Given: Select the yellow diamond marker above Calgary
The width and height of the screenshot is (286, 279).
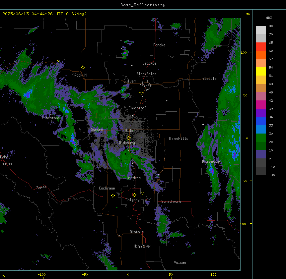Looking at the screenshot, I should (x=135, y=195).
